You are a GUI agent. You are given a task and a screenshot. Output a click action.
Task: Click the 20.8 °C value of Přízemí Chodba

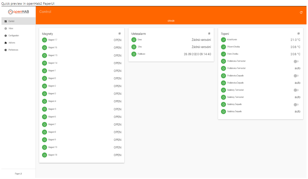[295, 47]
